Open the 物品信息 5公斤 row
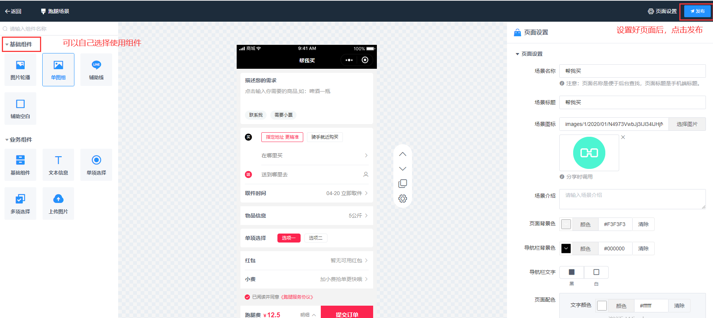This screenshot has height=318, width=713. coord(307,216)
